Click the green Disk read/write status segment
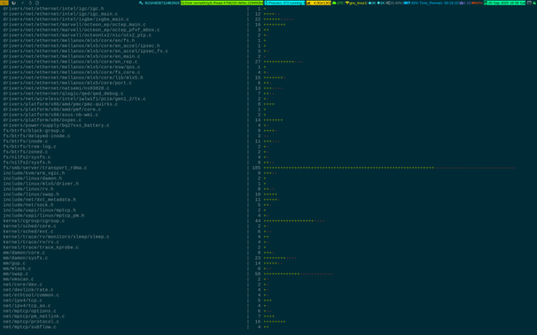Viewport: 537px width, 335px height. click(222, 3)
